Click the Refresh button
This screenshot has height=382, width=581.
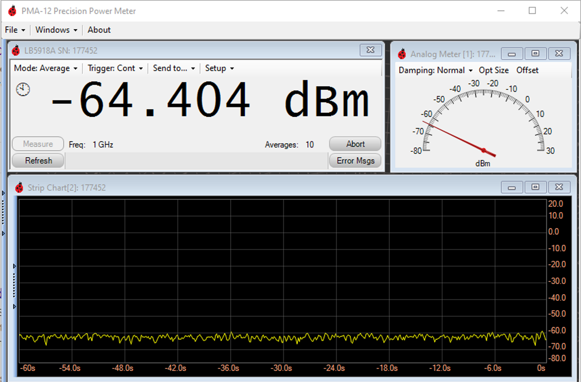pos(38,161)
